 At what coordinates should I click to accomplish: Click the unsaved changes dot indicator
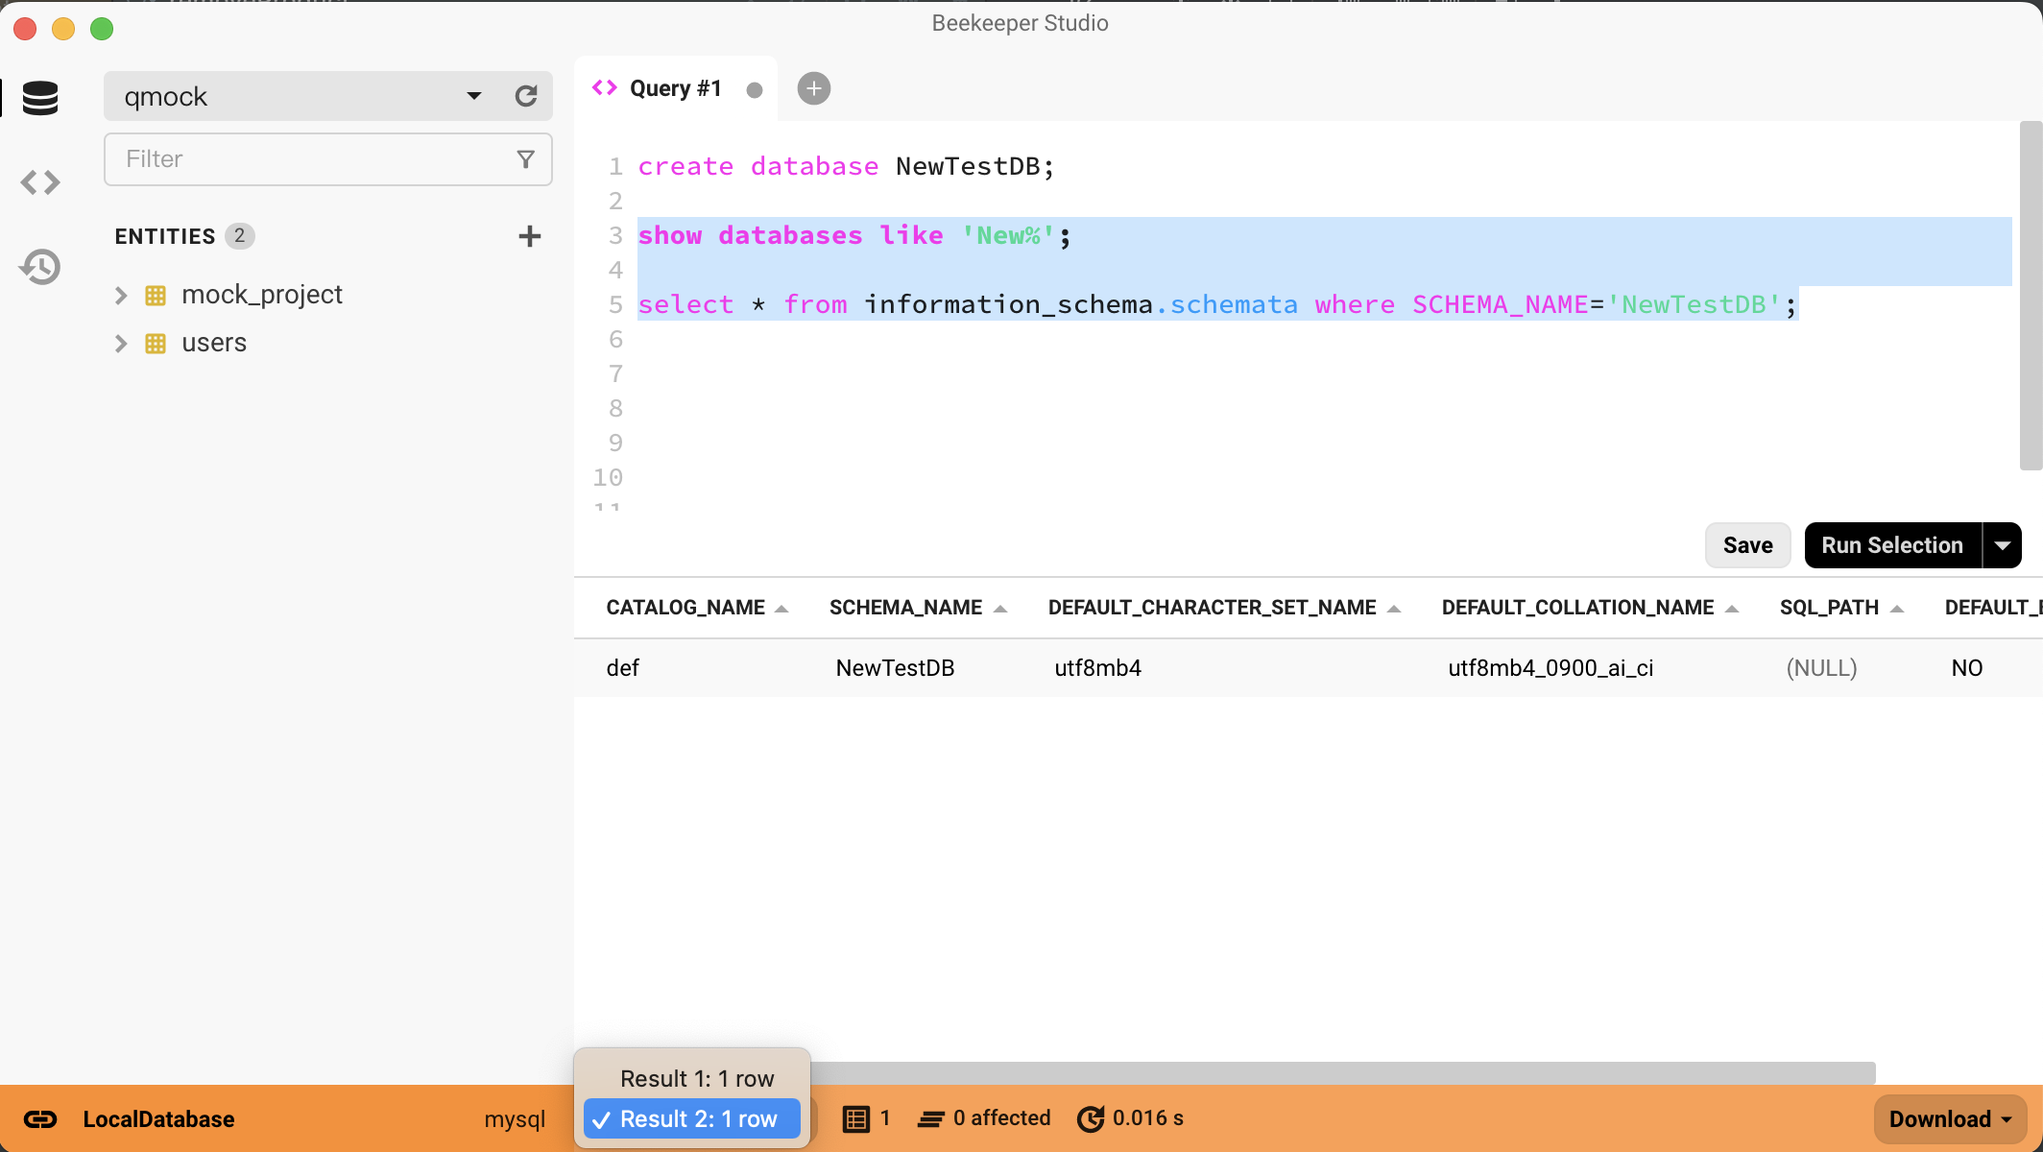point(752,87)
